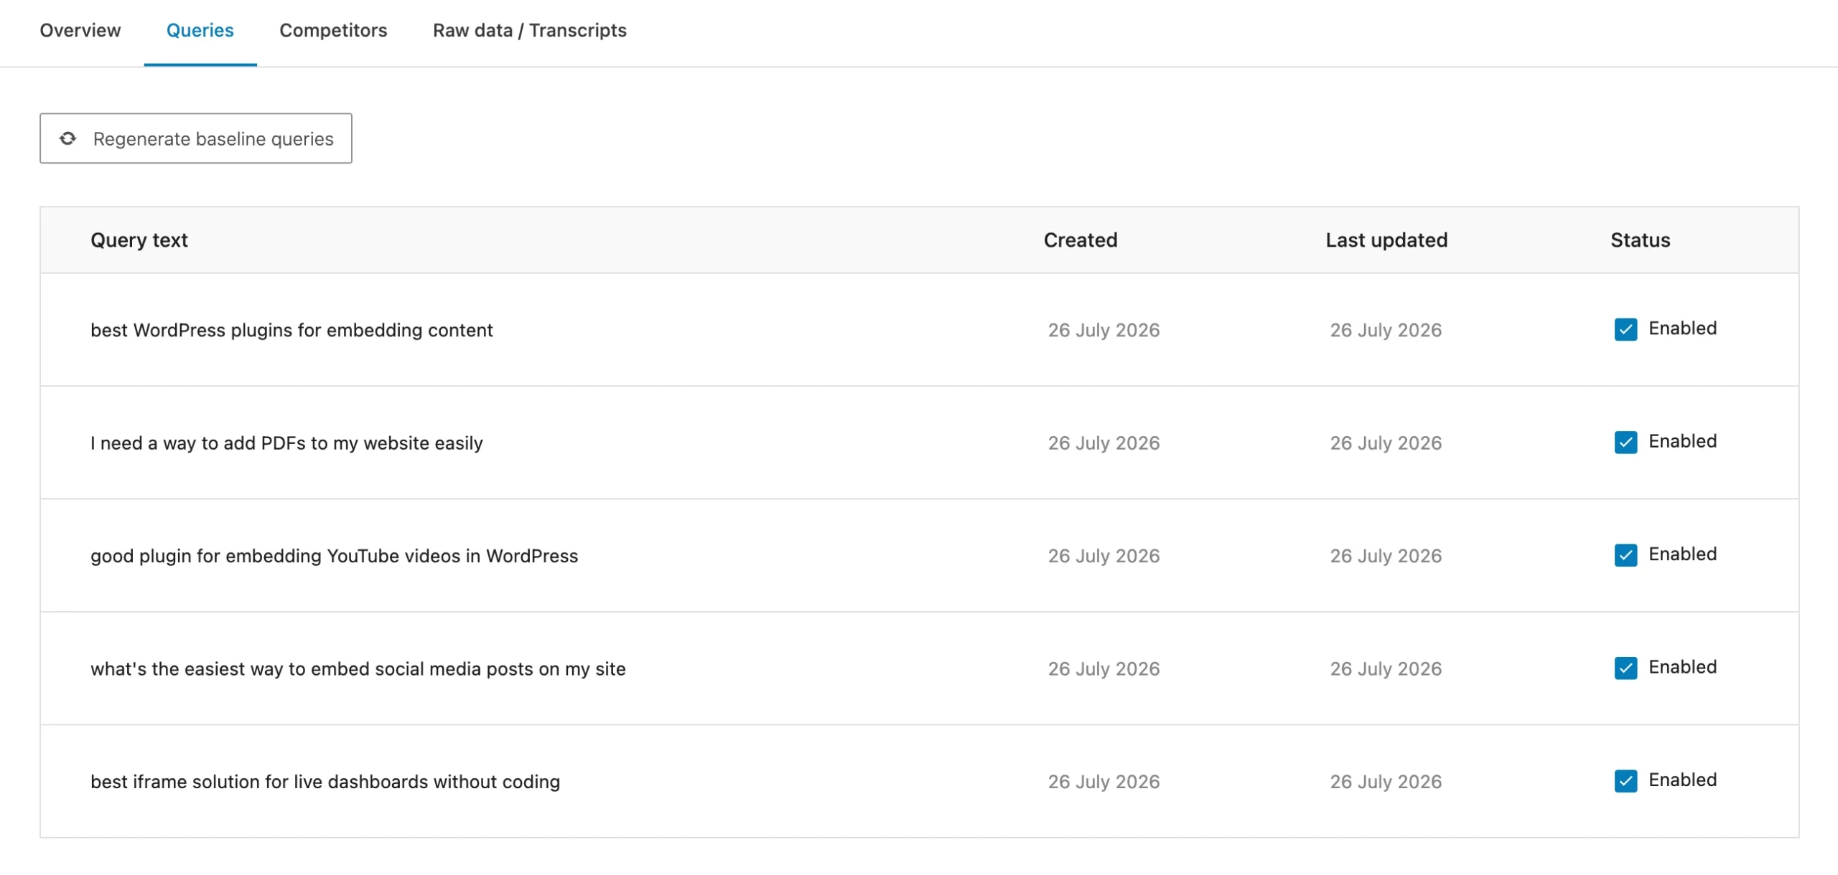Click the Status column header
Viewport: 1838px width, 875px height.
[x=1641, y=240]
